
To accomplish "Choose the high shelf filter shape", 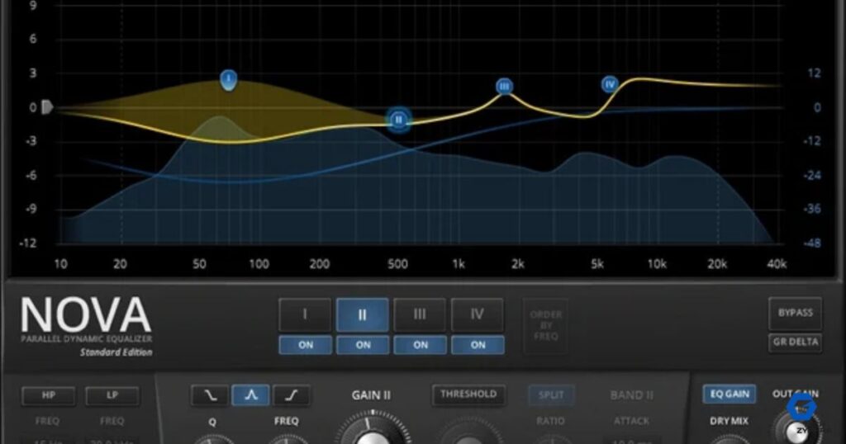I will click(x=291, y=395).
